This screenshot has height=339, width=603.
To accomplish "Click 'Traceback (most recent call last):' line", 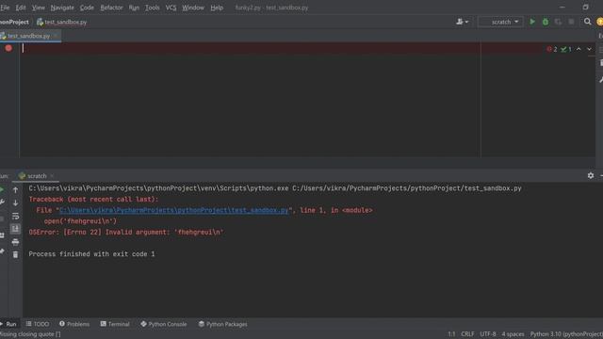I will pyautogui.click(x=93, y=199).
